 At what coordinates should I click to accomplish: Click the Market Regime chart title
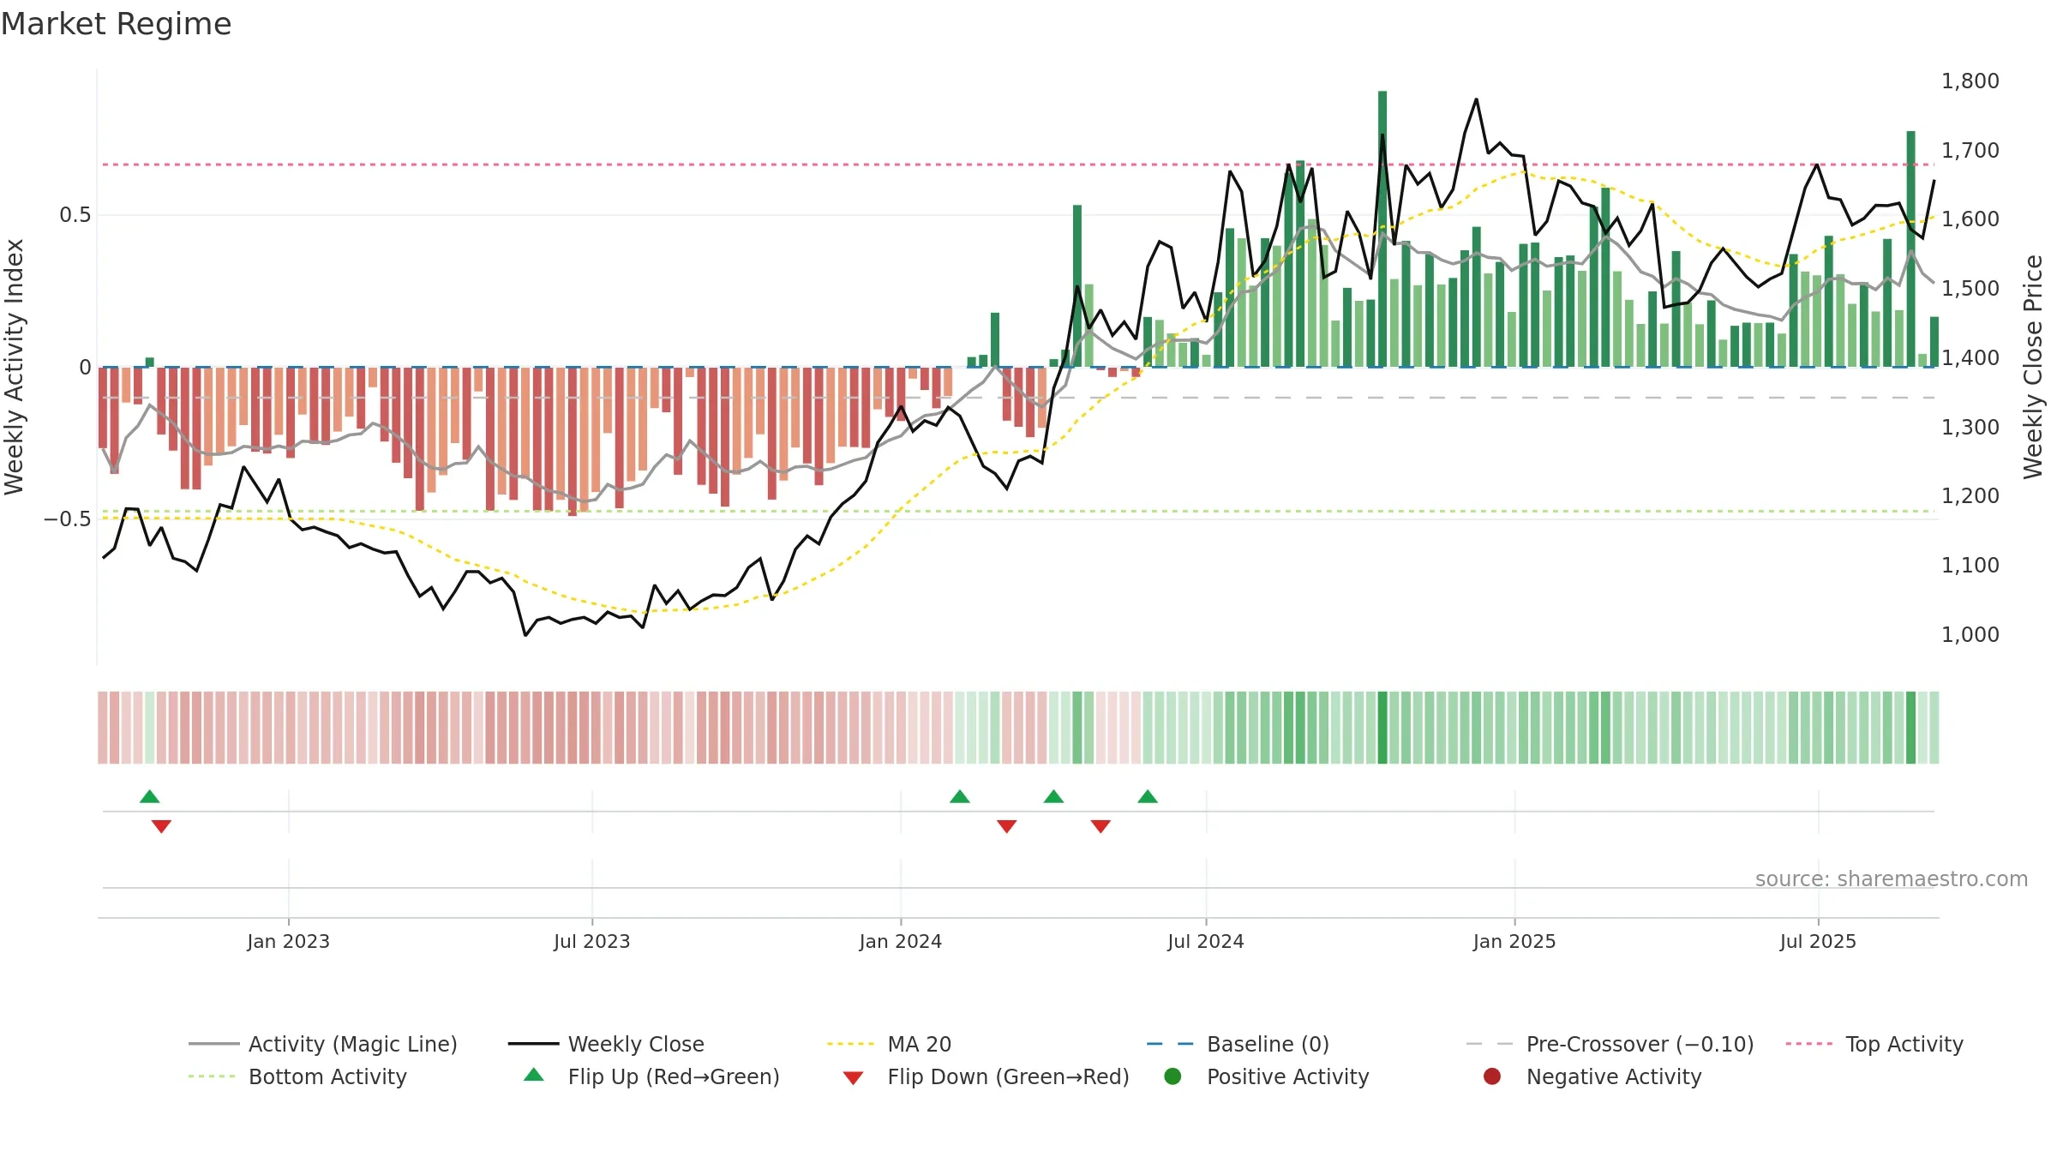116,24
